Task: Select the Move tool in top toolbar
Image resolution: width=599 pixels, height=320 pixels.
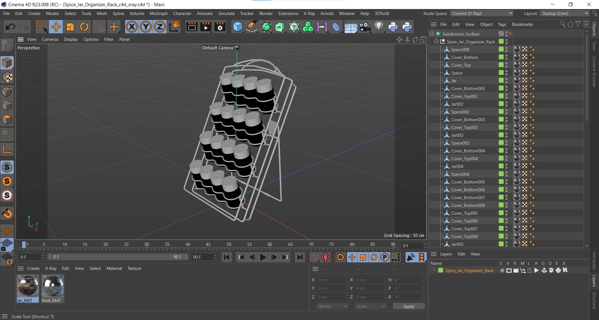Action: coord(56,27)
